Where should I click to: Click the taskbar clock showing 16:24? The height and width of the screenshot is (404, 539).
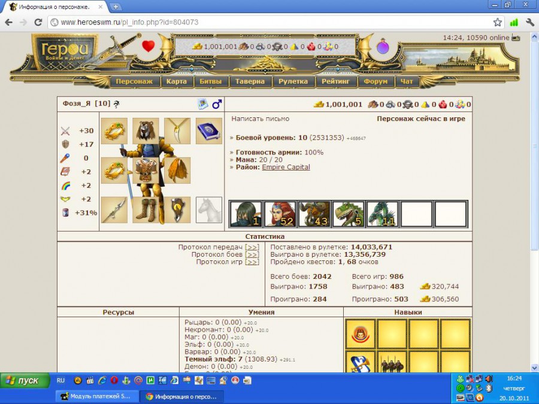coord(514,378)
